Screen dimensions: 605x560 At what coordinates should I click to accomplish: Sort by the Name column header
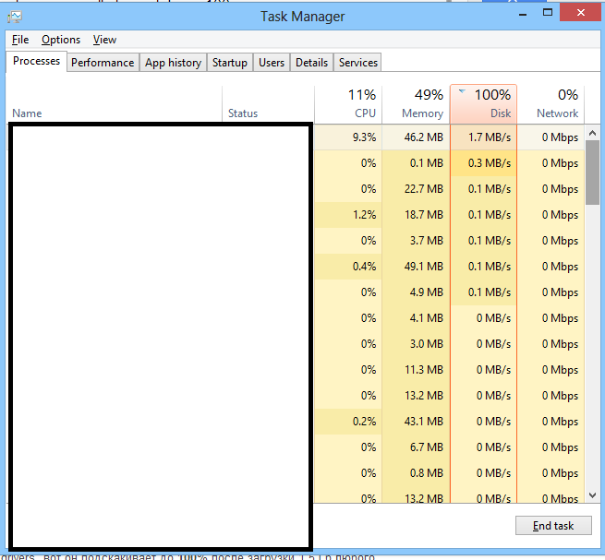(115, 104)
